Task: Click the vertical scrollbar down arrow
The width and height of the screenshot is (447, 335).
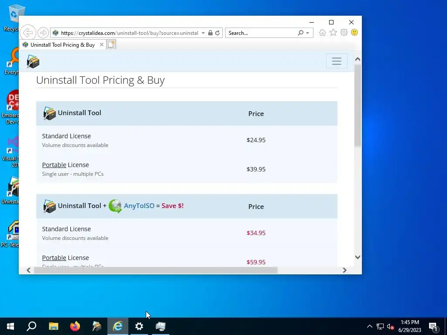Action: coord(358,257)
